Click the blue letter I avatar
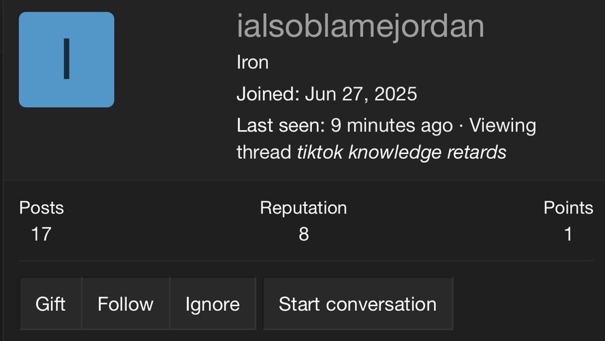 pos(66,59)
